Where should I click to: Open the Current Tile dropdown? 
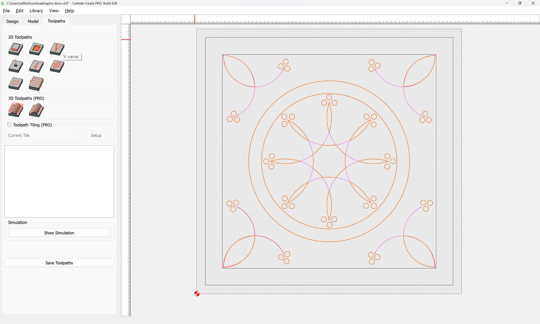56,135
